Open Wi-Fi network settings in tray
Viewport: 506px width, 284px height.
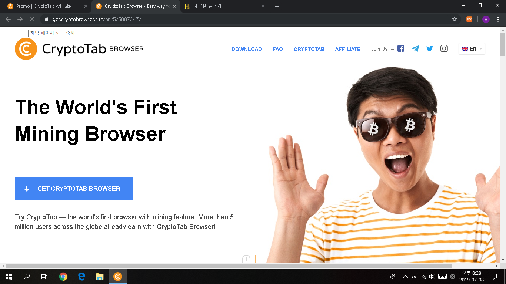(424, 277)
